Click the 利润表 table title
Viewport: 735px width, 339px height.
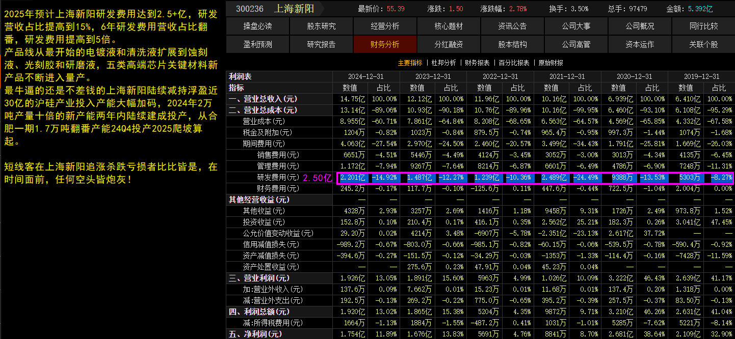[240, 76]
